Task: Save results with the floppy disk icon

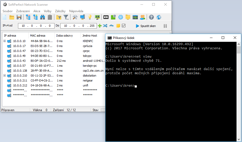Action: 19,17
